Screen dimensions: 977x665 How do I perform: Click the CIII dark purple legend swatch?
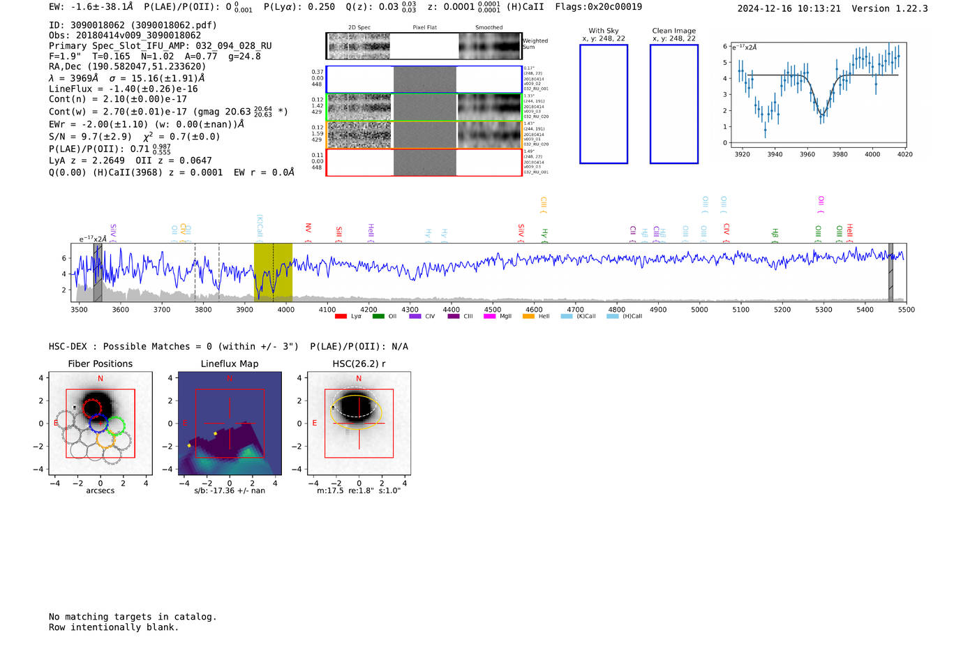(454, 317)
